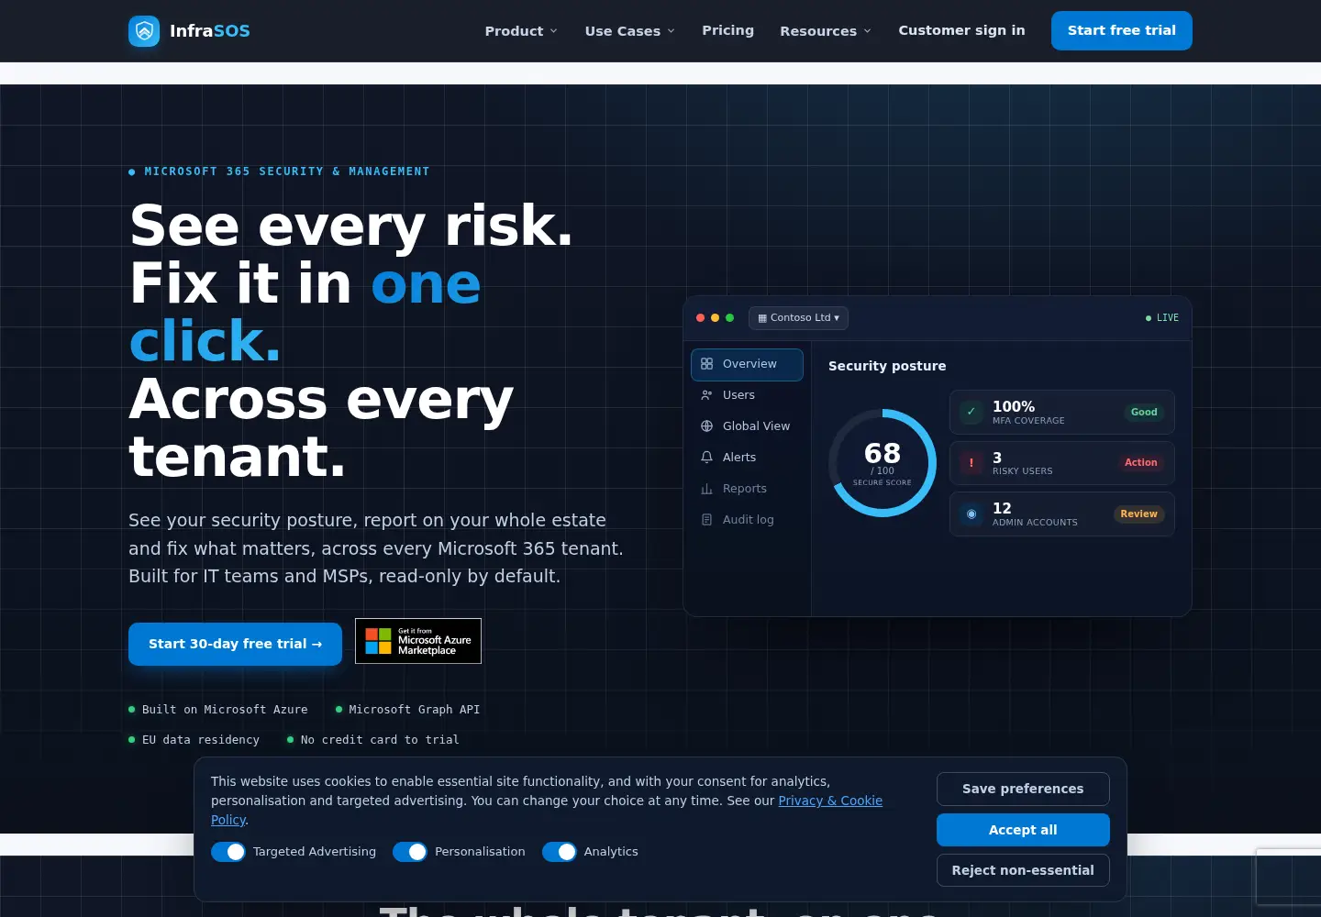This screenshot has height=917, width=1321.
Task: Click Save preferences button
Action: pos(1023,789)
